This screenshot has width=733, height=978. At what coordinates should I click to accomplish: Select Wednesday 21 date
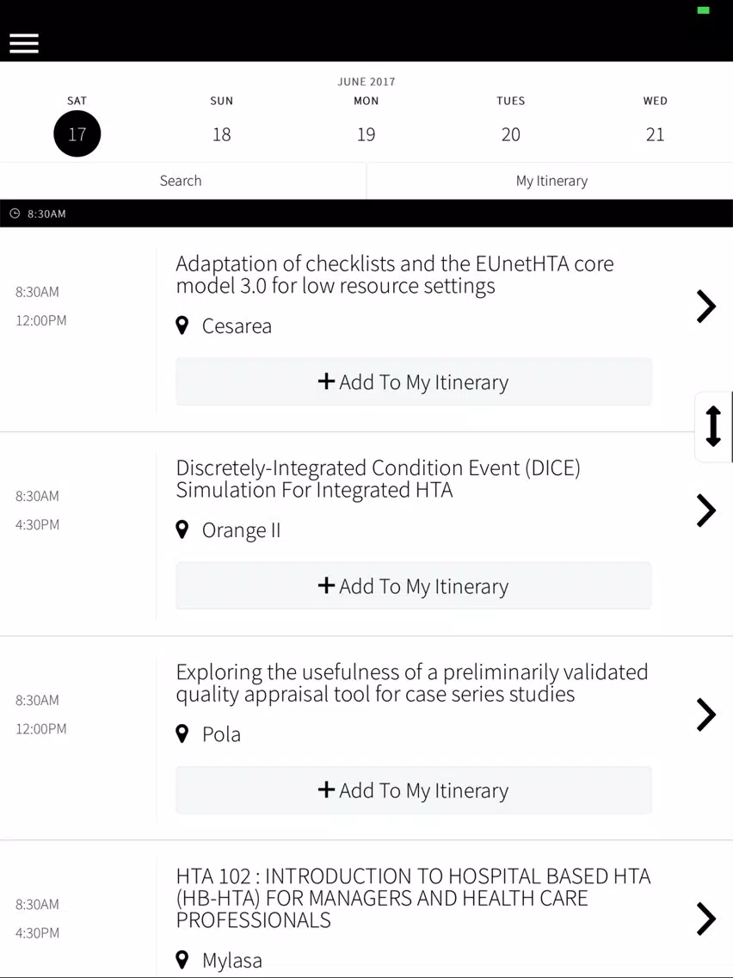tap(655, 133)
